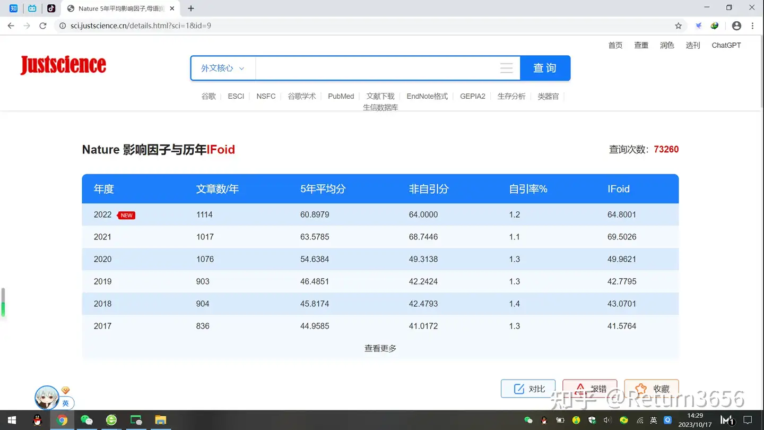Click the NEW badge beside 2022
The image size is (764, 430).
pos(126,215)
